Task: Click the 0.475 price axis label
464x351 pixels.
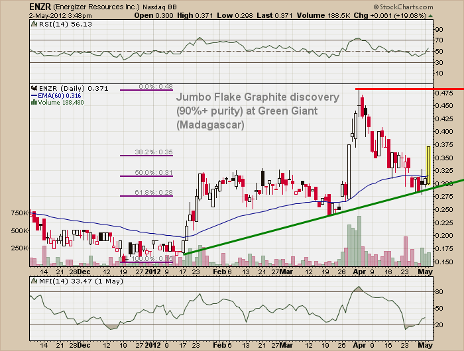Action: click(x=444, y=93)
